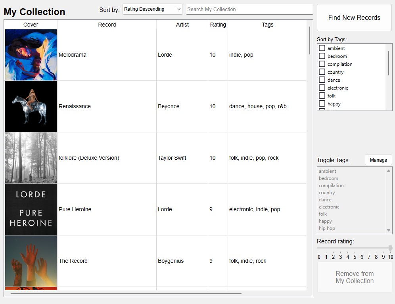Select folklore album cover thumbnail
Image resolution: width=395 pixels, height=304 pixels.
coord(31,158)
